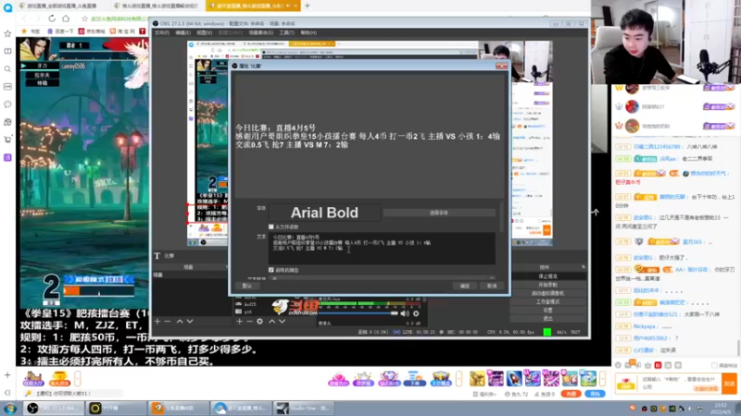Open a new browser tab with plus
The width and height of the screenshot is (741, 416).
[x=308, y=6]
